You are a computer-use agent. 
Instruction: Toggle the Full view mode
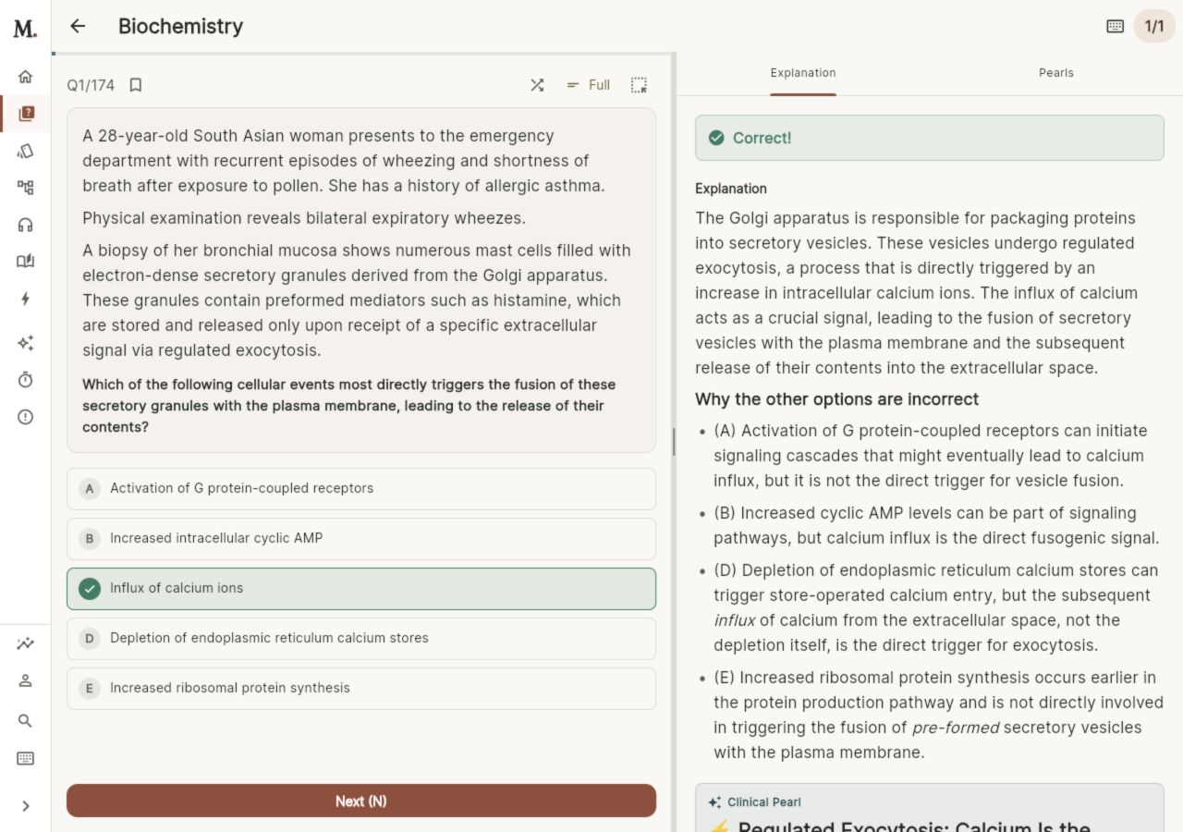(x=588, y=85)
